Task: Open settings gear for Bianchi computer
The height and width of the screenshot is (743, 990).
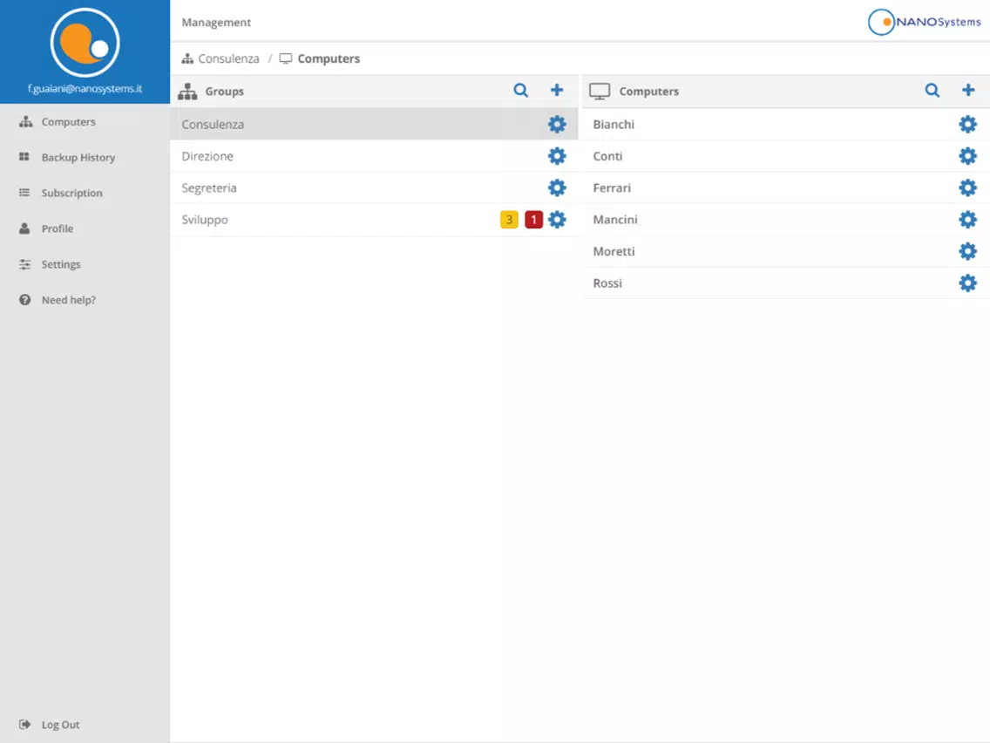Action: click(968, 124)
